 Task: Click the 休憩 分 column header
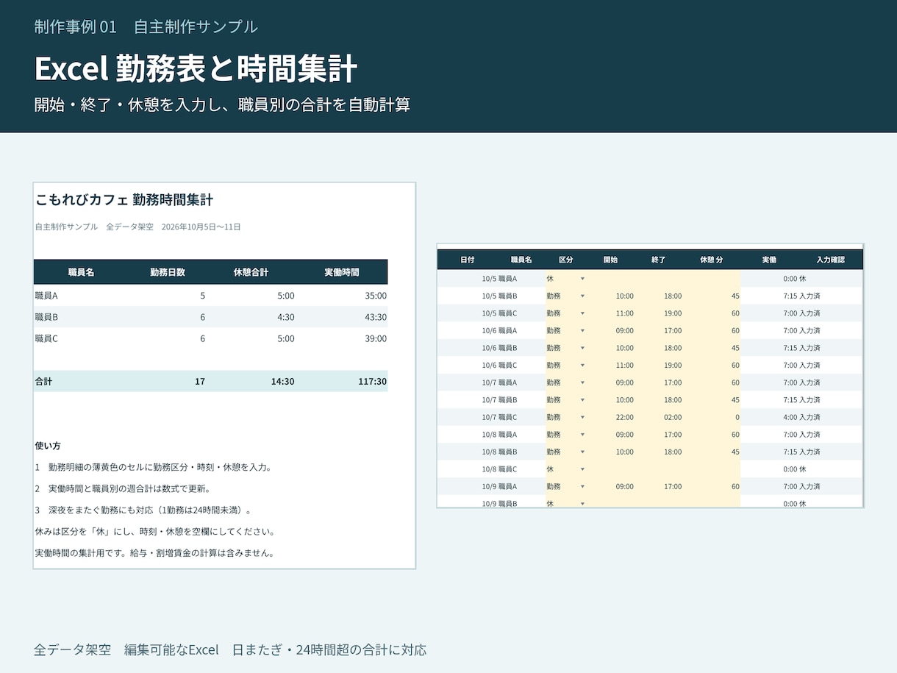coord(711,260)
